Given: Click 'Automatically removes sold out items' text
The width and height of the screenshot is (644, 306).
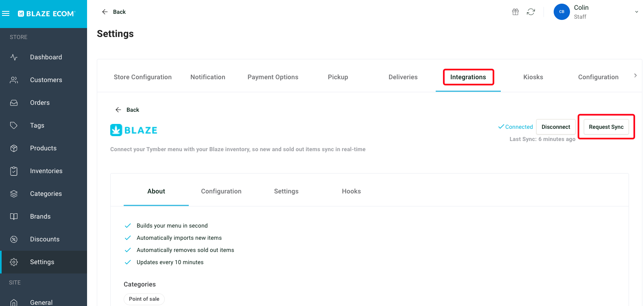Looking at the screenshot, I should coord(186,250).
